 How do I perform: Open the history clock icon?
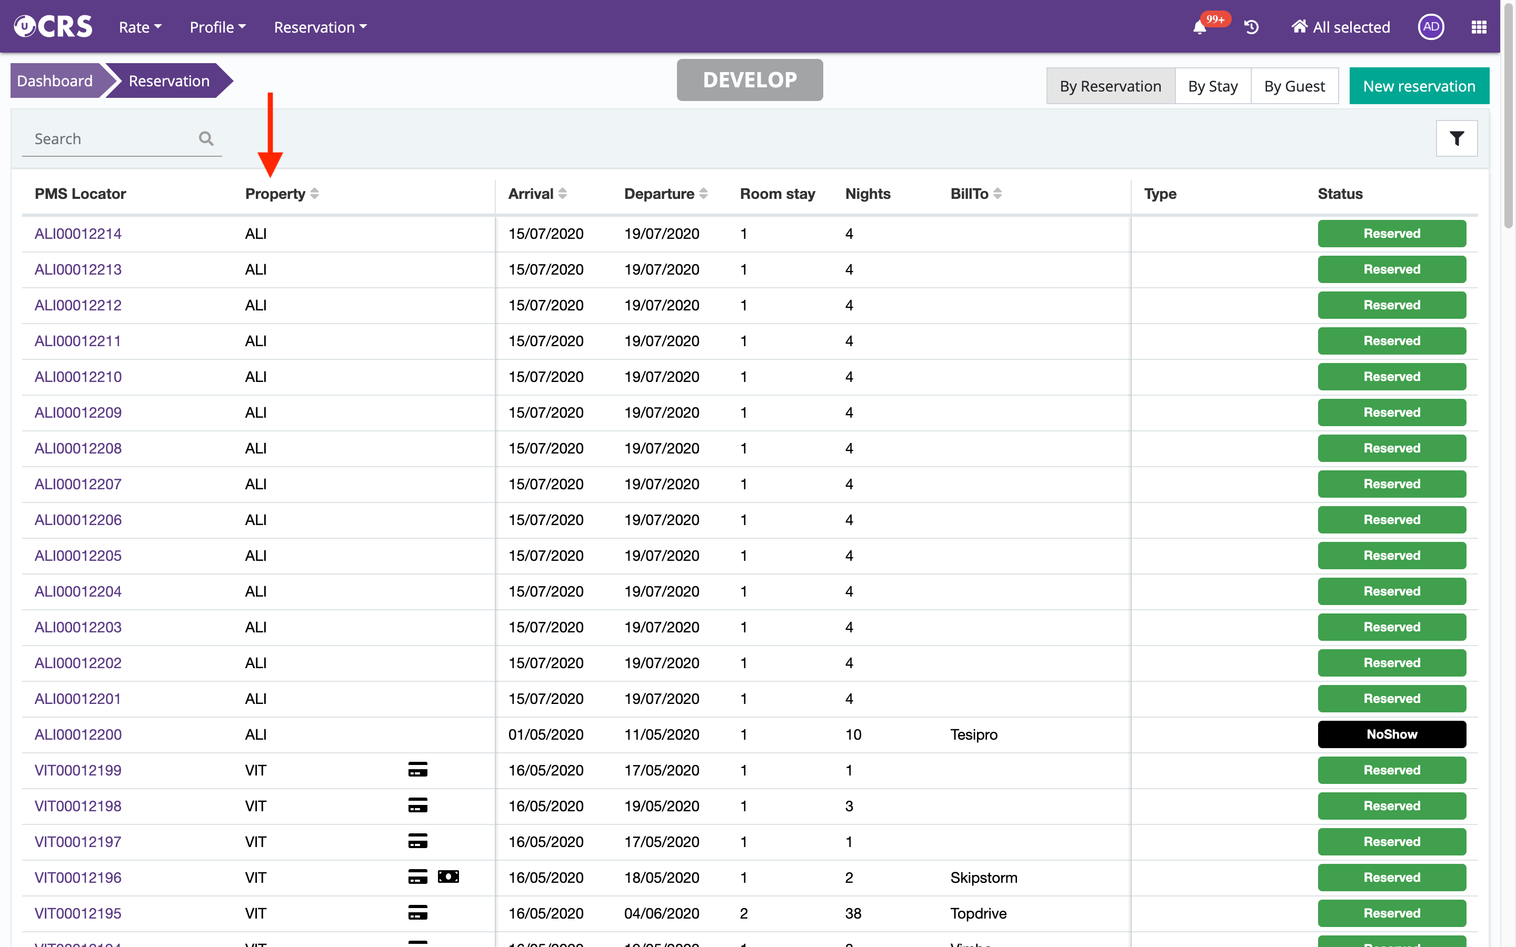1252,27
